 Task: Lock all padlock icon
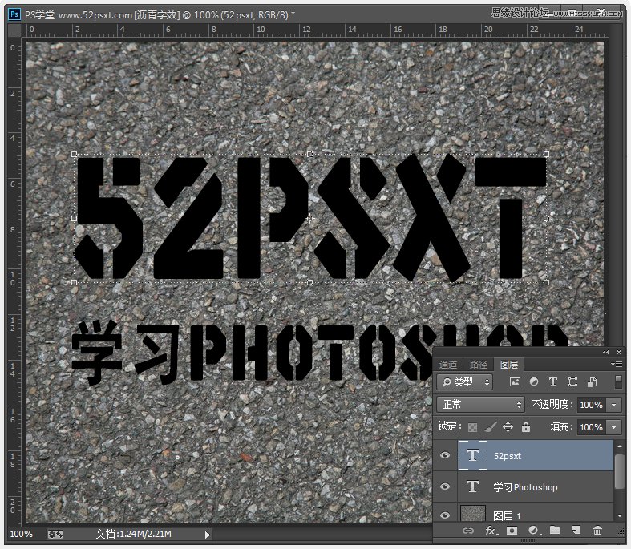[x=525, y=426]
